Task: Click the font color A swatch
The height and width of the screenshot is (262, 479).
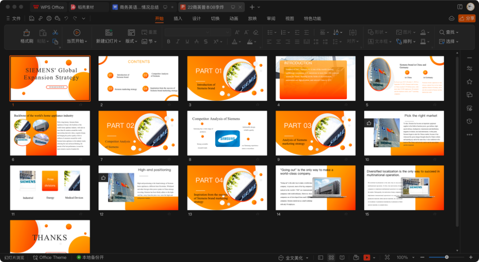Action: (x=234, y=42)
